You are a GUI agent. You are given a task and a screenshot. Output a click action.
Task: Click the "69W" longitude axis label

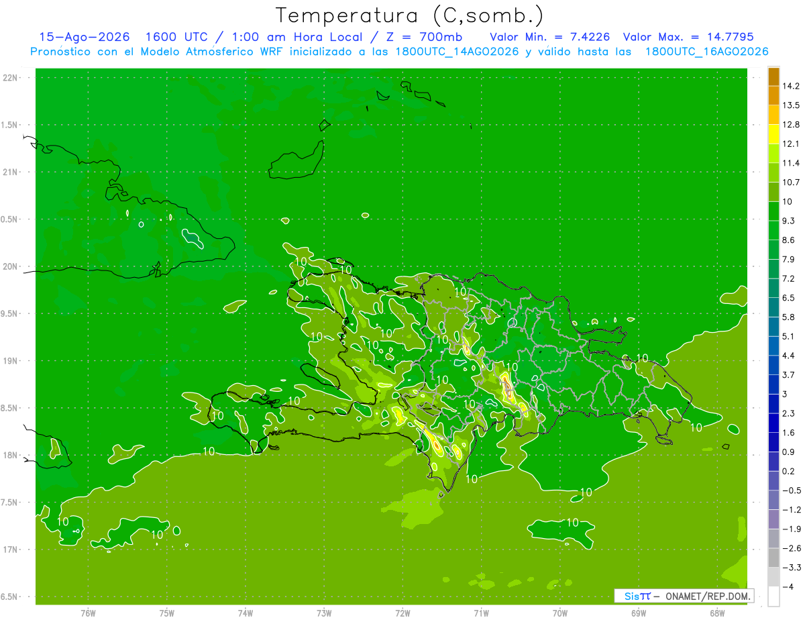[639, 613]
